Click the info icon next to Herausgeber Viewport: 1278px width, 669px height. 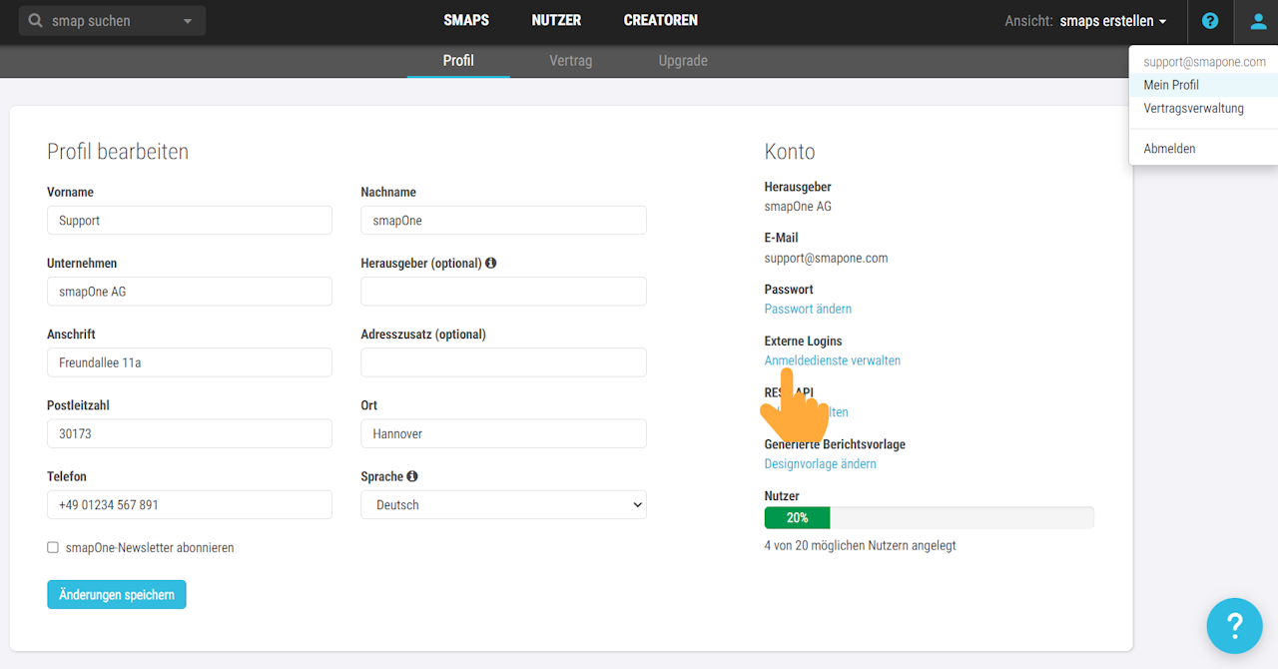tap(491, 264)
